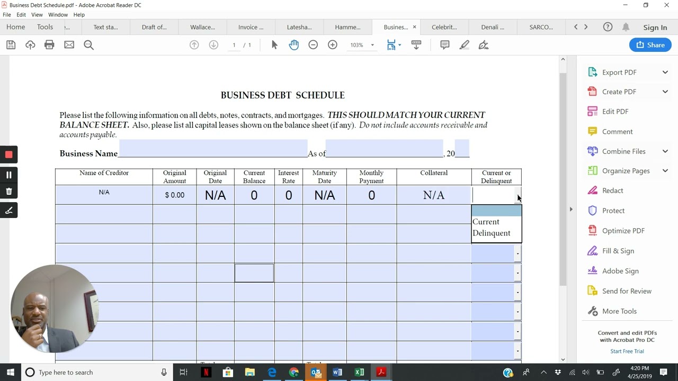Click the As of date field
This screenshot has width=678, height=381.
[x=384, y=148]
